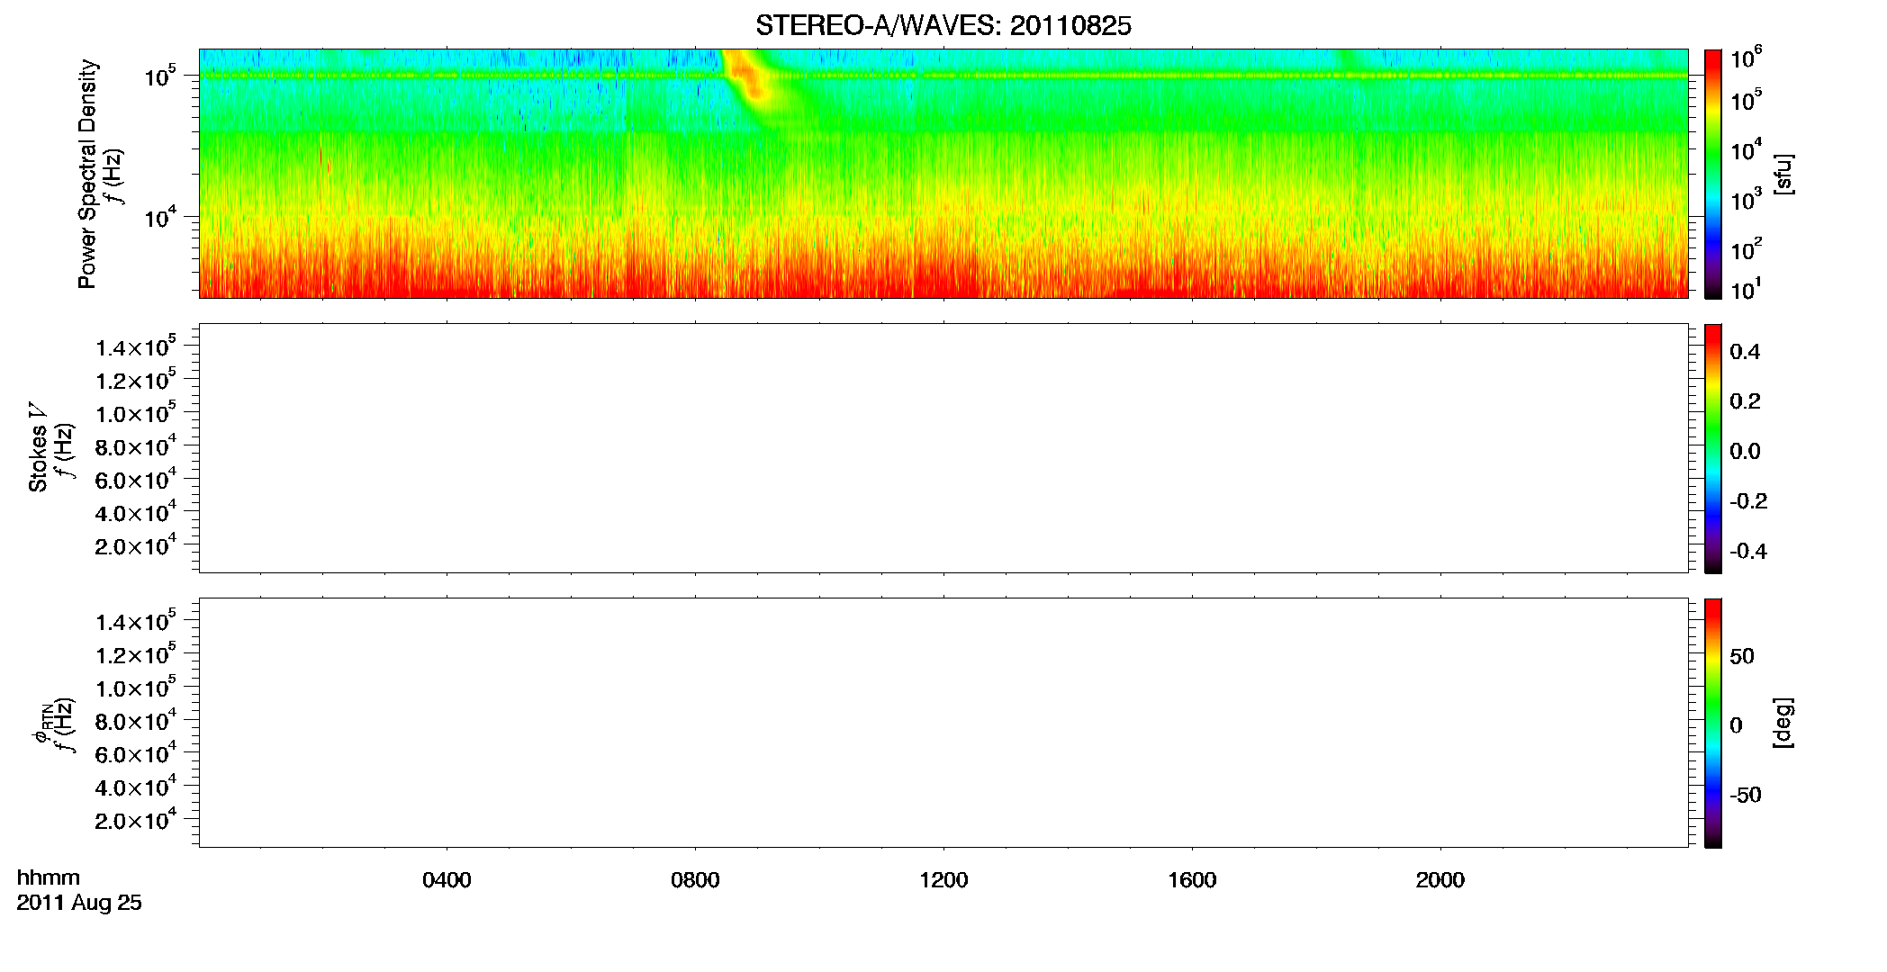Select the degrees colorbar for φ RTN
Screen dimensions: 1887x972
click(1713, 723)
